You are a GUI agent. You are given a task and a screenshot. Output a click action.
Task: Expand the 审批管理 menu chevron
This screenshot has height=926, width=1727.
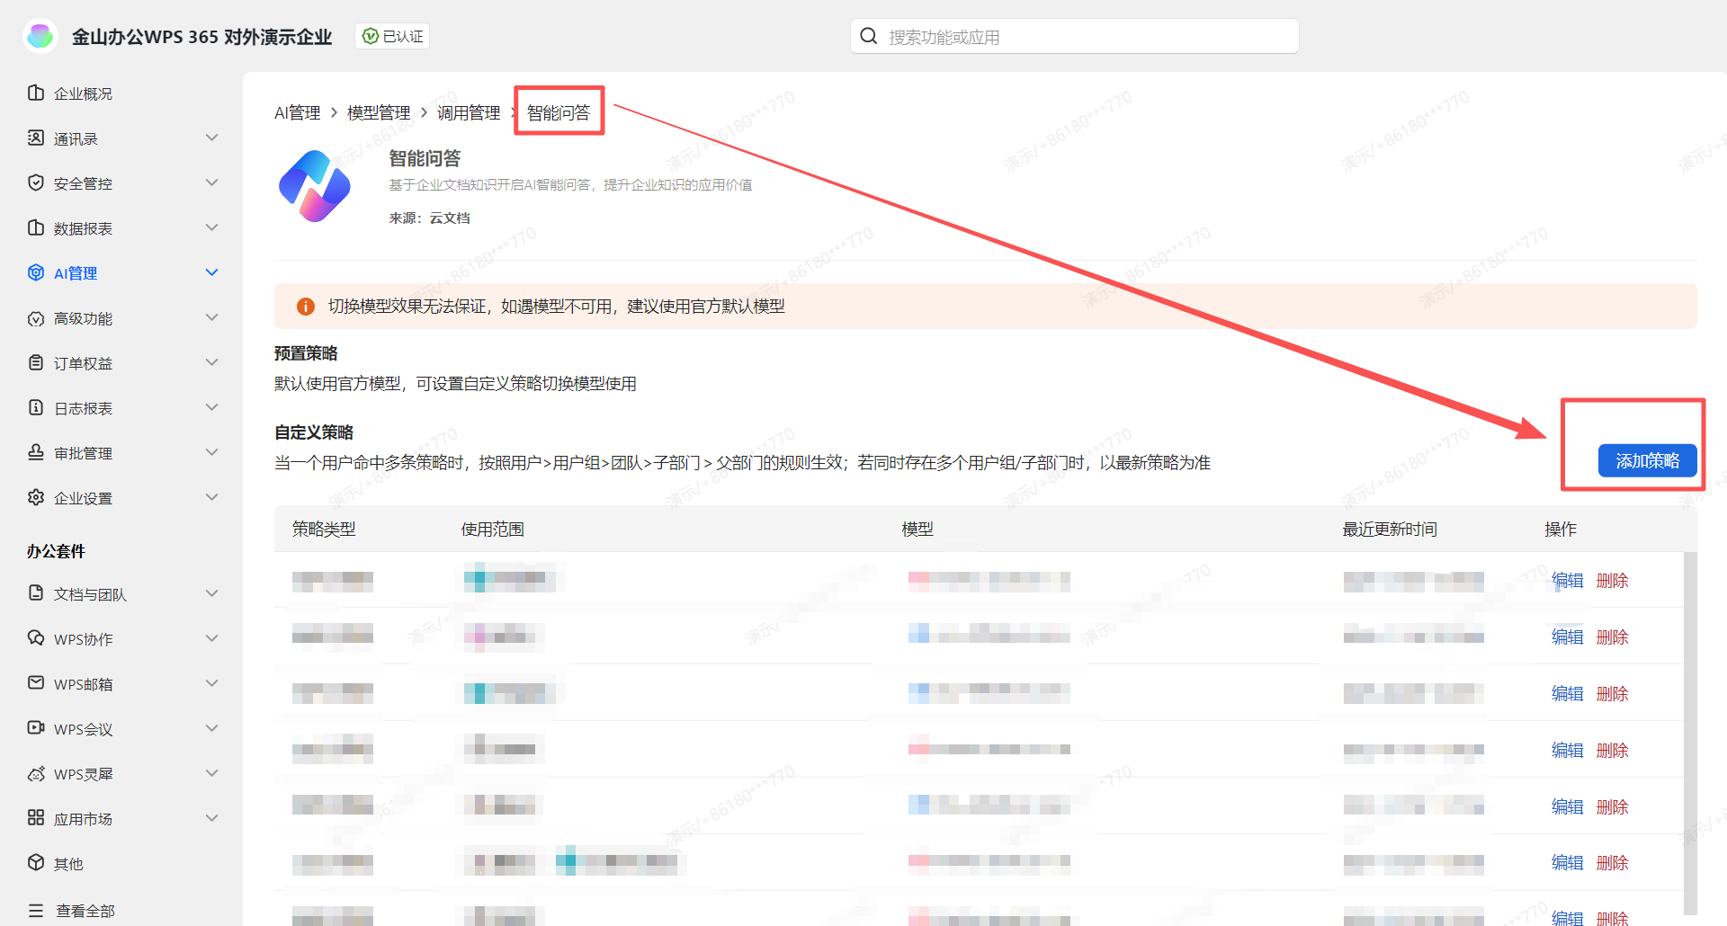click(212, 452)
